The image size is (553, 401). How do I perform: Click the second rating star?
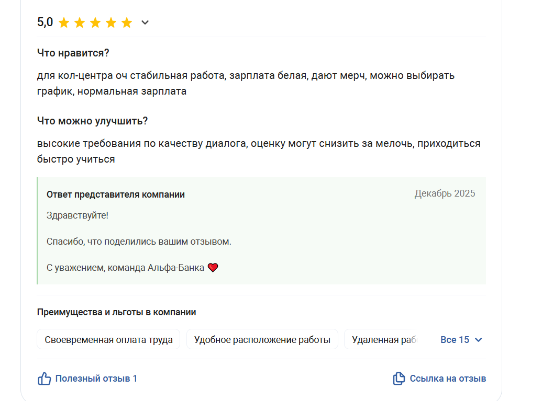coord(80,22)
